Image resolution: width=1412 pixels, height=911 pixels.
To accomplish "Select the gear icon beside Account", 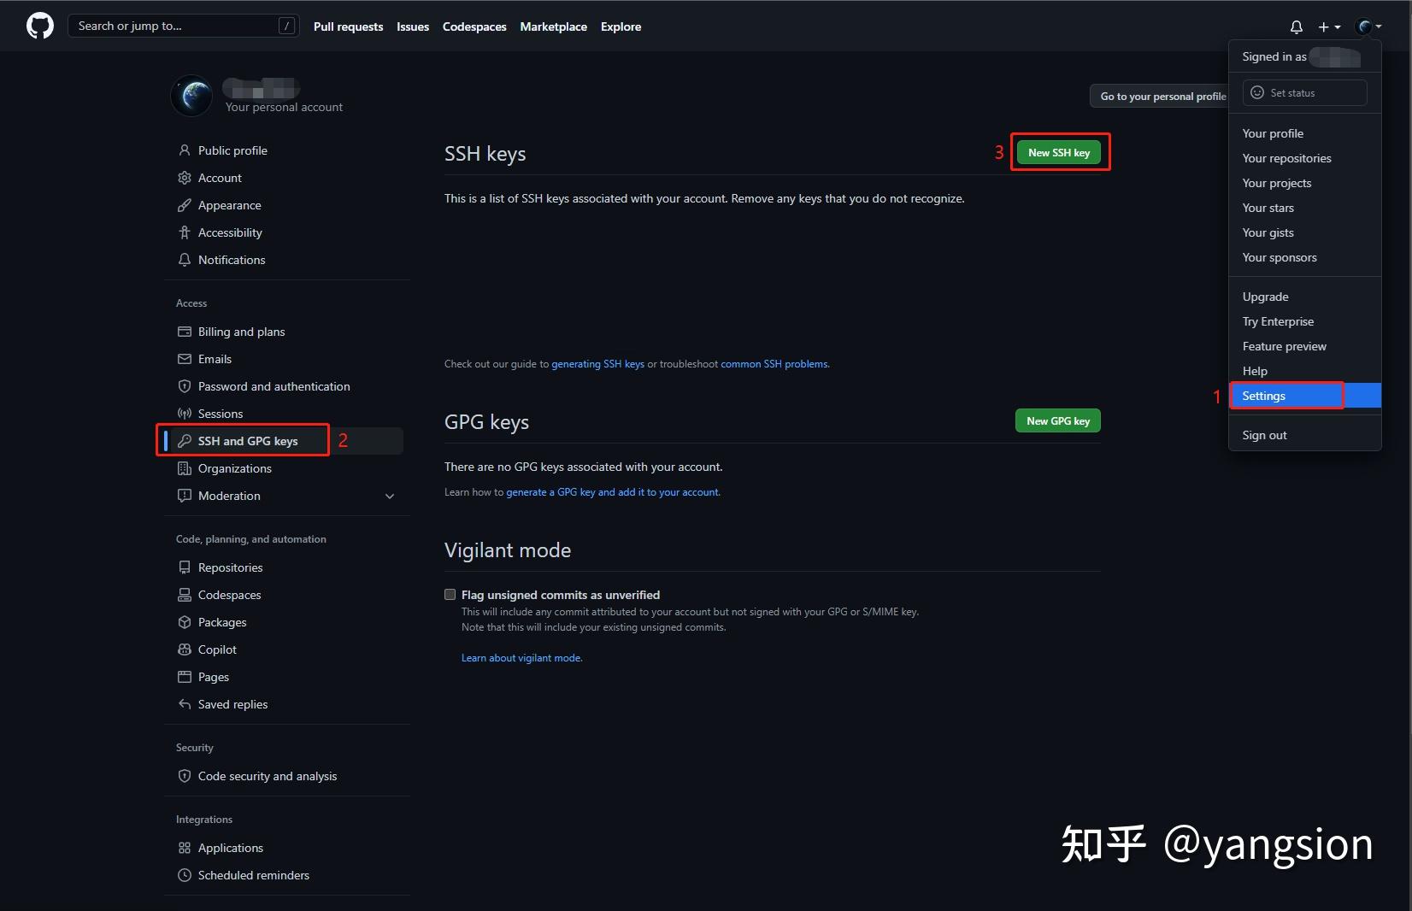I will [184, 178].
